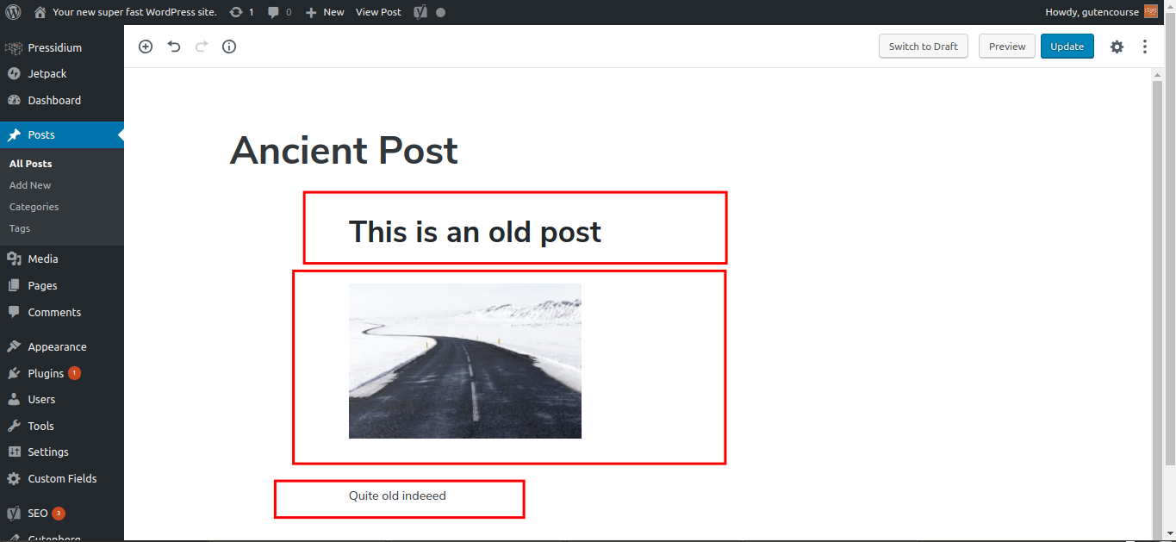Open the Yoast SEO admin bar icon
Viewport: 1176px width, 542px height.
[x=420, y=12]
